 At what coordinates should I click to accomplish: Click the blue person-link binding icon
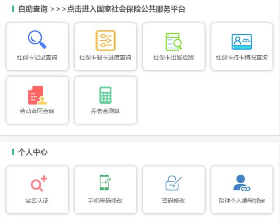[x=241, y=183]
